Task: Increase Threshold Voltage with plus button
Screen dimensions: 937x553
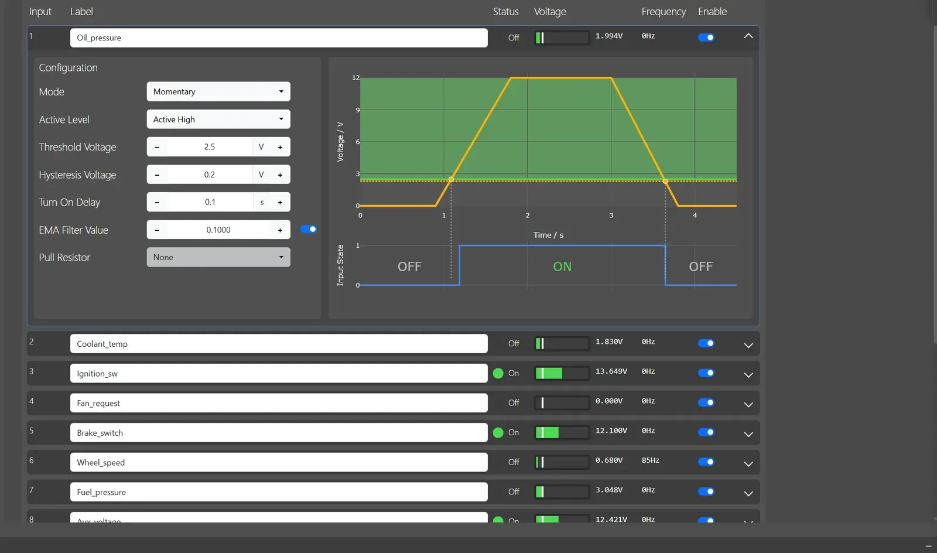Action: (280, 147)
